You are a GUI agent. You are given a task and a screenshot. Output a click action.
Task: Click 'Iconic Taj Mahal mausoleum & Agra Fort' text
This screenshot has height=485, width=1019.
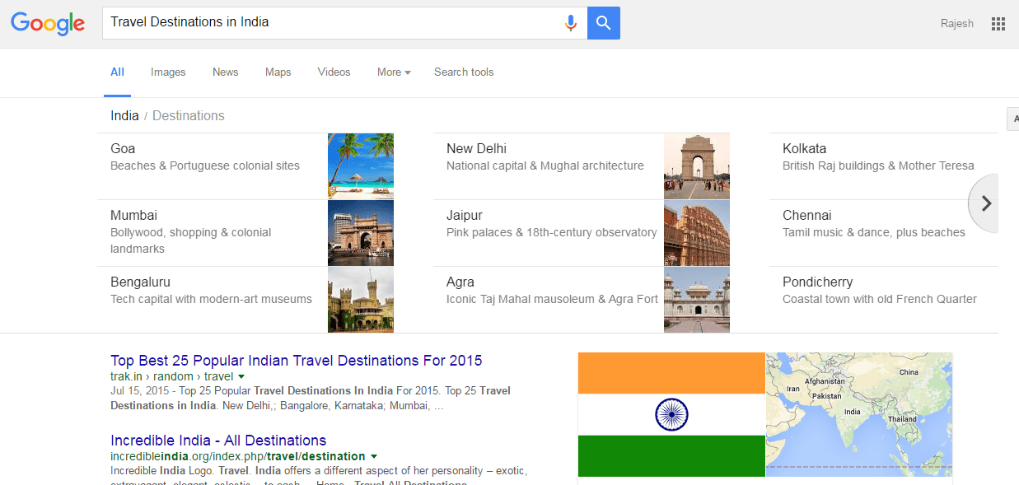(x=552, y=299)
